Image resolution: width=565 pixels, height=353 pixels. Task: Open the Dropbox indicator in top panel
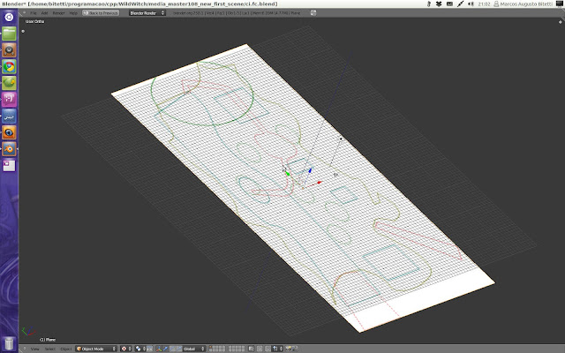[439, 4]
